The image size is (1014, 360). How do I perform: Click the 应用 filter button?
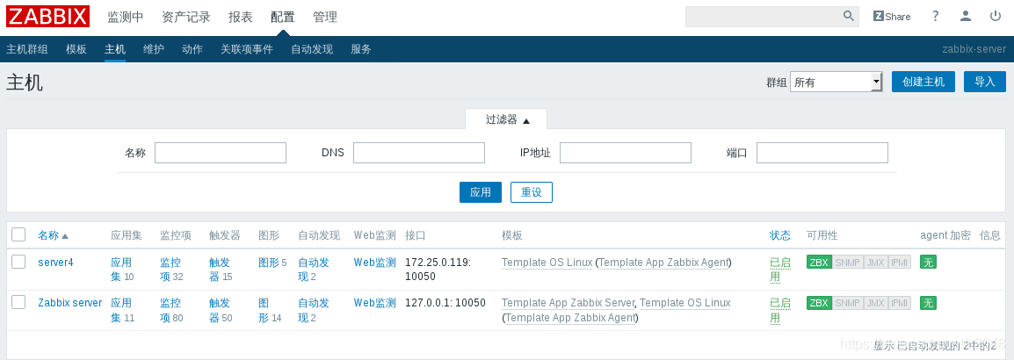coord(481,192)
